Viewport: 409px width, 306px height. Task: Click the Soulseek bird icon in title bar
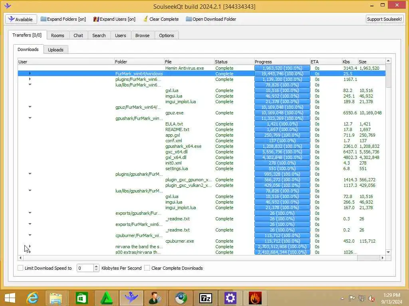click(8, 6)
